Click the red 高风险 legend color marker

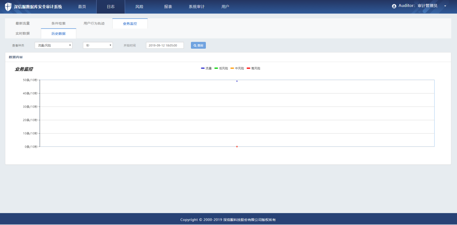[x=248, y=68]
